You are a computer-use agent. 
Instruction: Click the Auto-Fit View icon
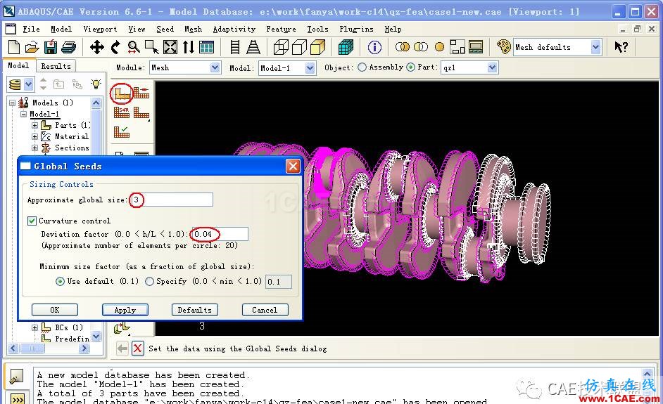tap(170, 47)
